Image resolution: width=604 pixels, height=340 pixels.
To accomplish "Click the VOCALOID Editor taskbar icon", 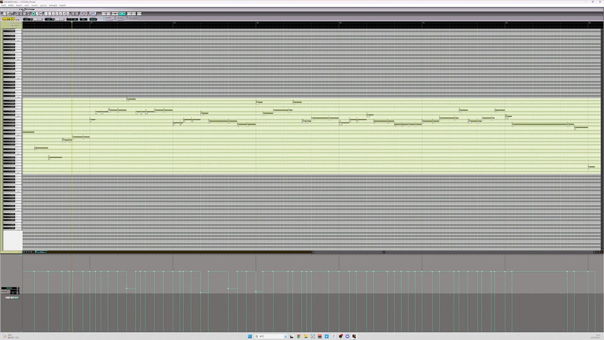I will [354, 336].
